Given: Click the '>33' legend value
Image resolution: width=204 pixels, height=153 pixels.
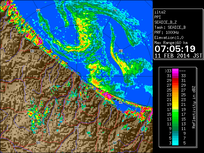Looking at the screenshot, I should click(168, 71).
